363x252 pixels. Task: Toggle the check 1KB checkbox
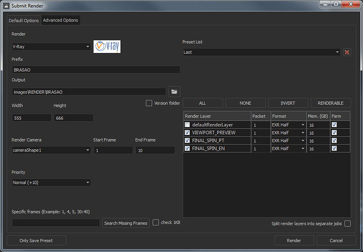tap(156, 223)
